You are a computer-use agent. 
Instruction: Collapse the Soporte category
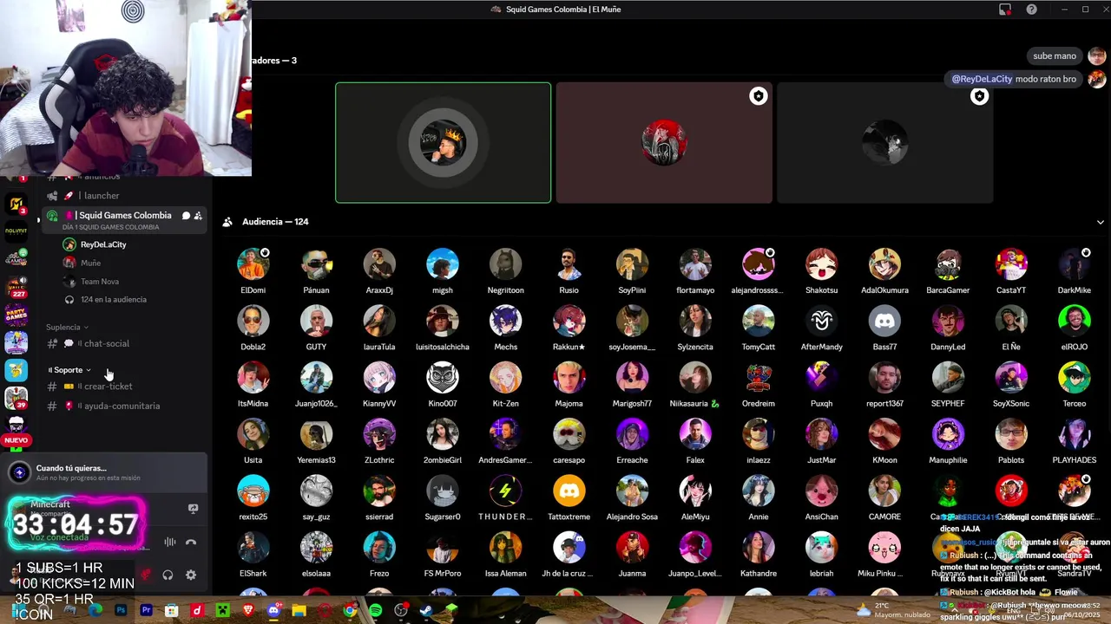click(69, 370)
